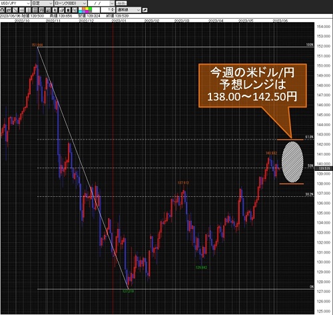The height and width of the screenshot is (315, 333).
Task: Click the 2023/06 date axis label
Action: [x=280, y=21]
